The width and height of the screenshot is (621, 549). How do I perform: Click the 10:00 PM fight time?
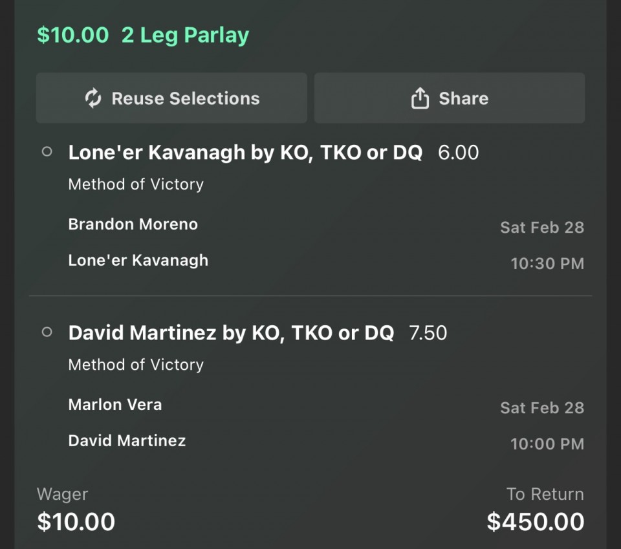click(x=547, y=444)
